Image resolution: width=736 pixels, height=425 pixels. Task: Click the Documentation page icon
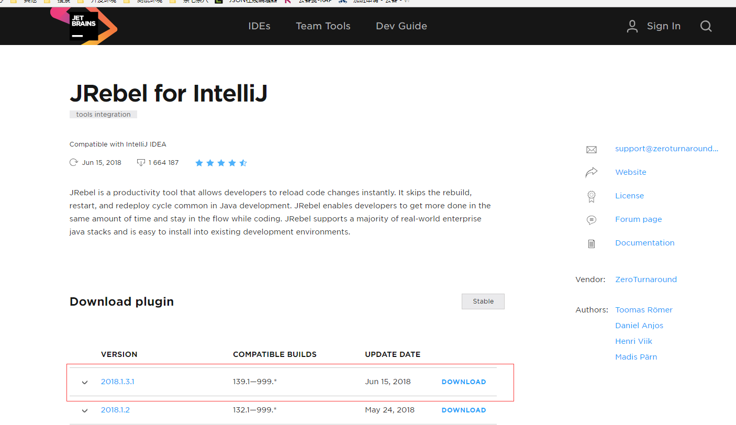[x=591, y=243]
